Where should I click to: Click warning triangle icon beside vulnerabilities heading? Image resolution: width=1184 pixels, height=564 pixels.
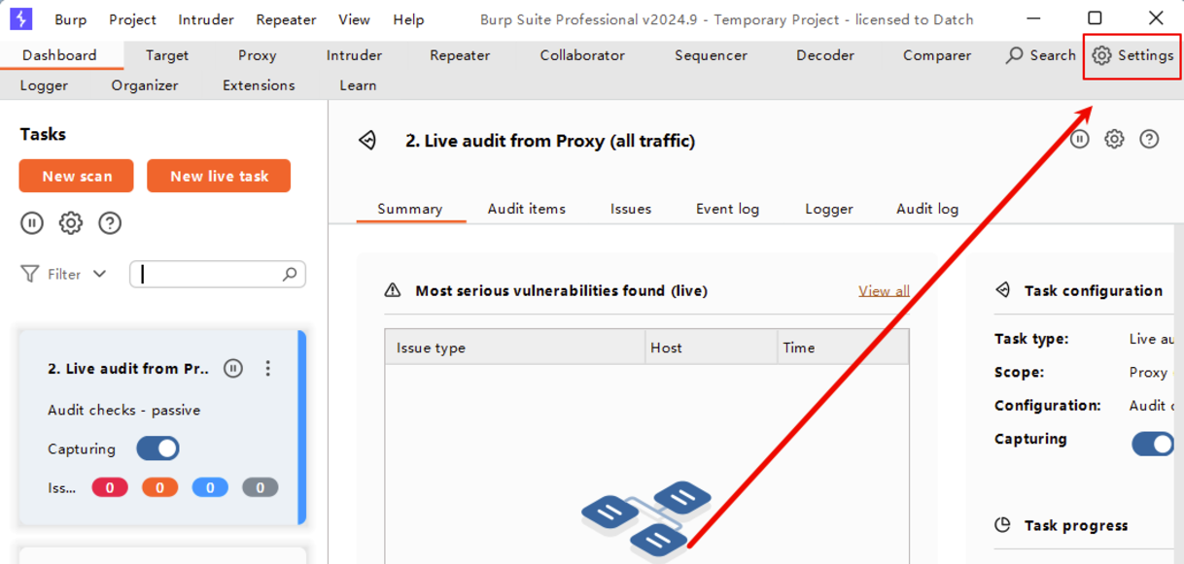coord(393,290)
